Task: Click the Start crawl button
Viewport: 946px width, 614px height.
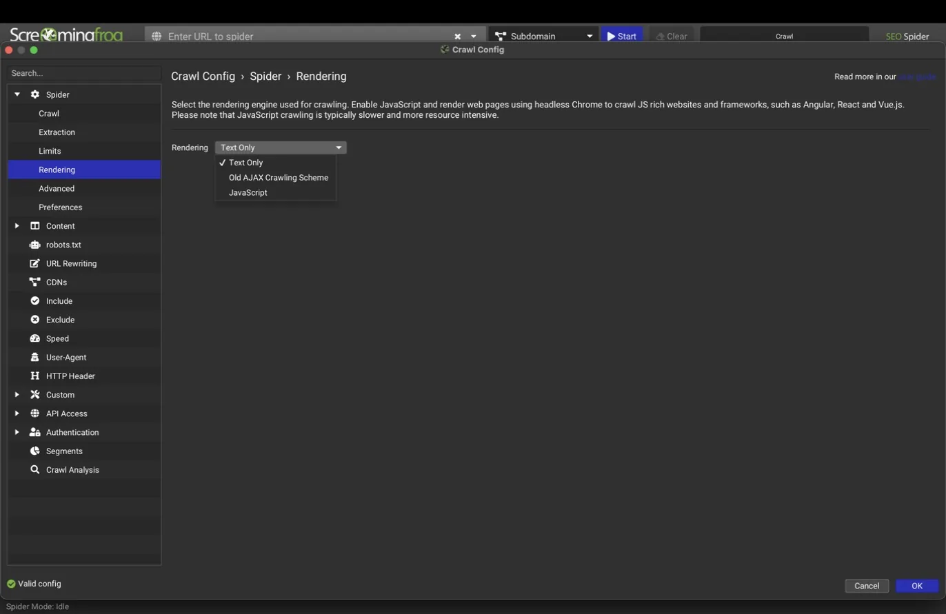Action: click(x=622, y=36)
